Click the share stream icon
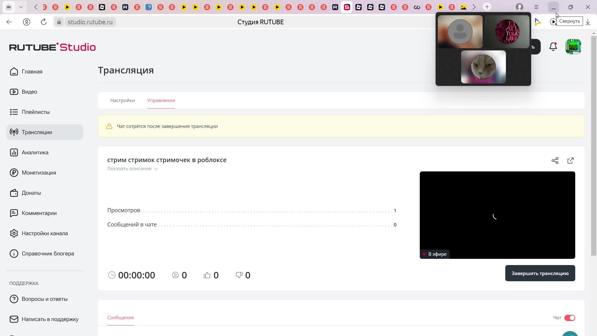The image size is (597, 336). coord(555,161)
